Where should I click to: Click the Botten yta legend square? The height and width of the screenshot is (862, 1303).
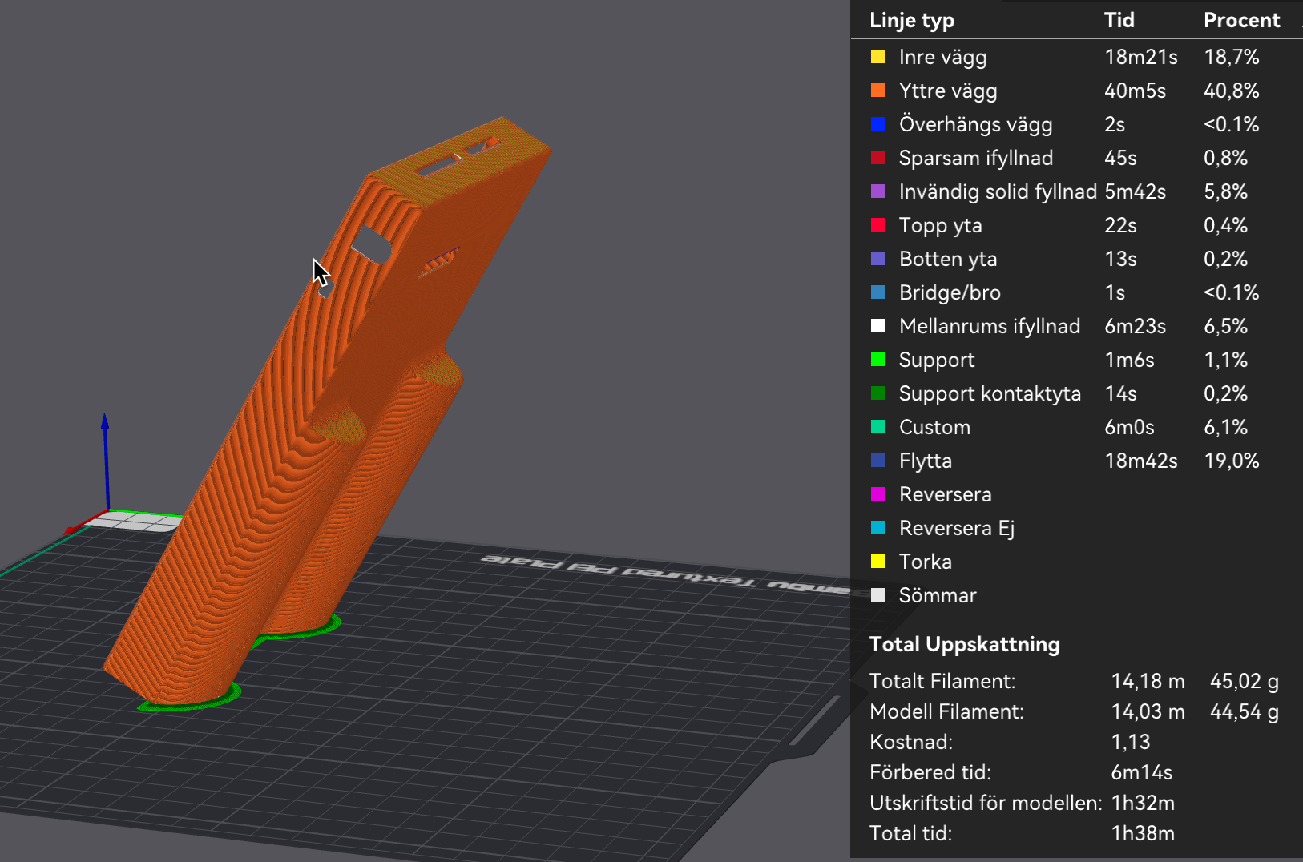click(x=877, y=259)
